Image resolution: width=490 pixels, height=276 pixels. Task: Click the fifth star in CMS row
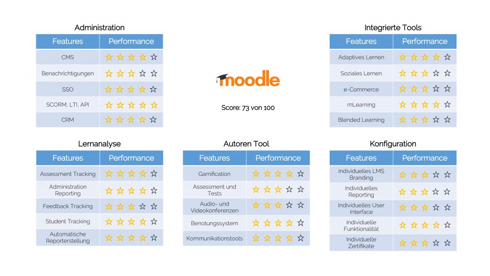(154, 57)
